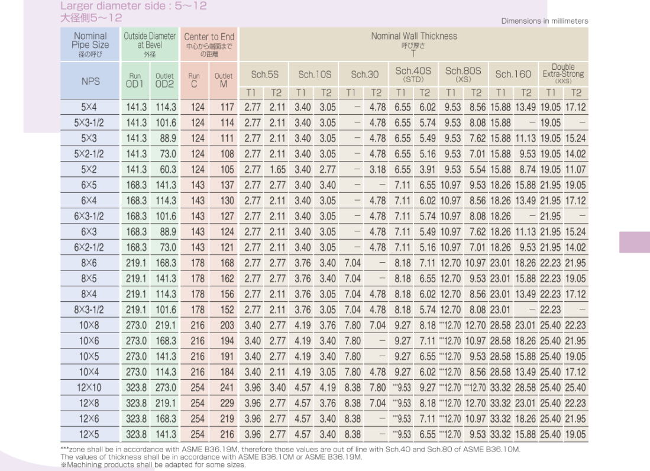Image resolution: width=650 pixels, height=471 pixels.
Task: Click Sch.80S T2 value '5.54' in 5×2 row
Action: 477,170
